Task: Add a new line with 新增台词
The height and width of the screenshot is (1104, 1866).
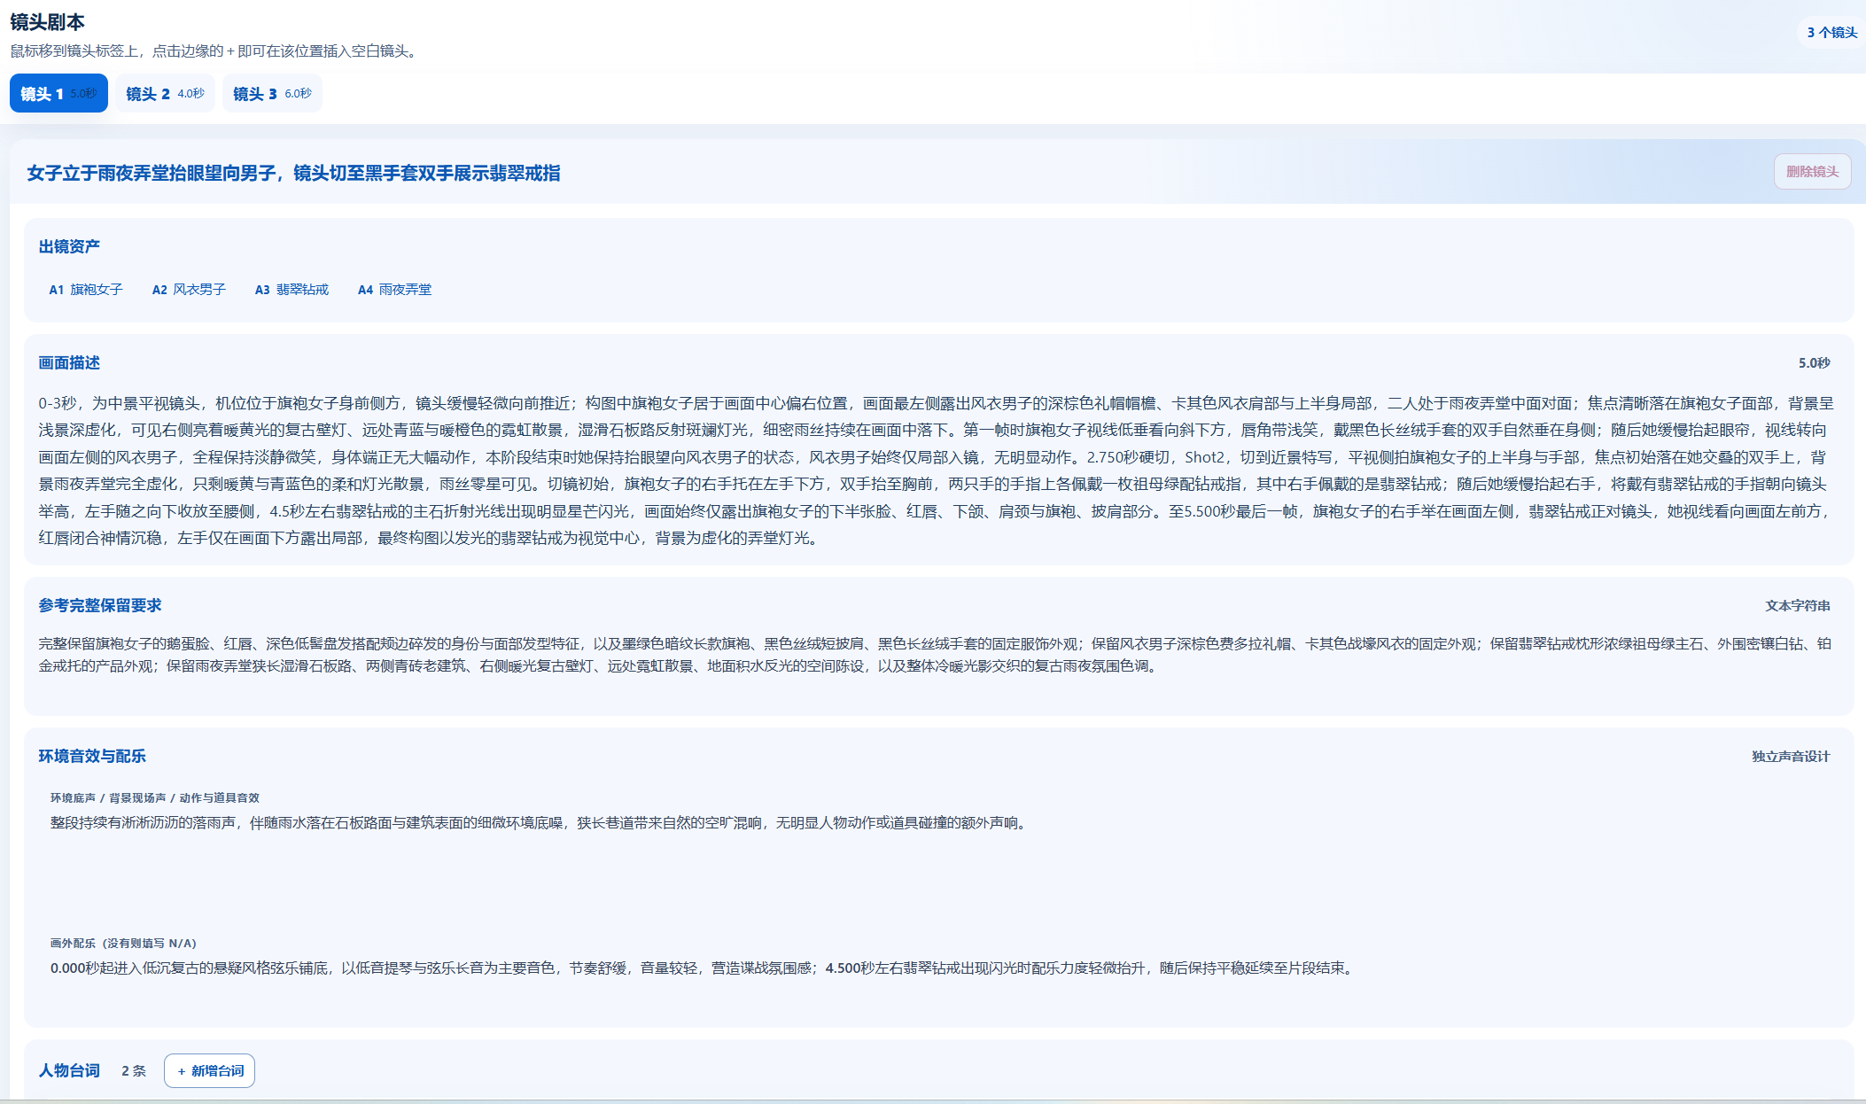Action: click(x=209, y=1070)
